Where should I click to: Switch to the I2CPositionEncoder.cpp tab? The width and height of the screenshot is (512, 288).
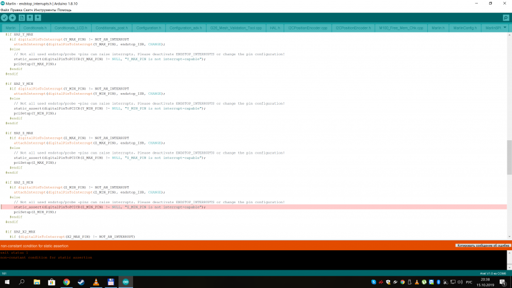308,28
